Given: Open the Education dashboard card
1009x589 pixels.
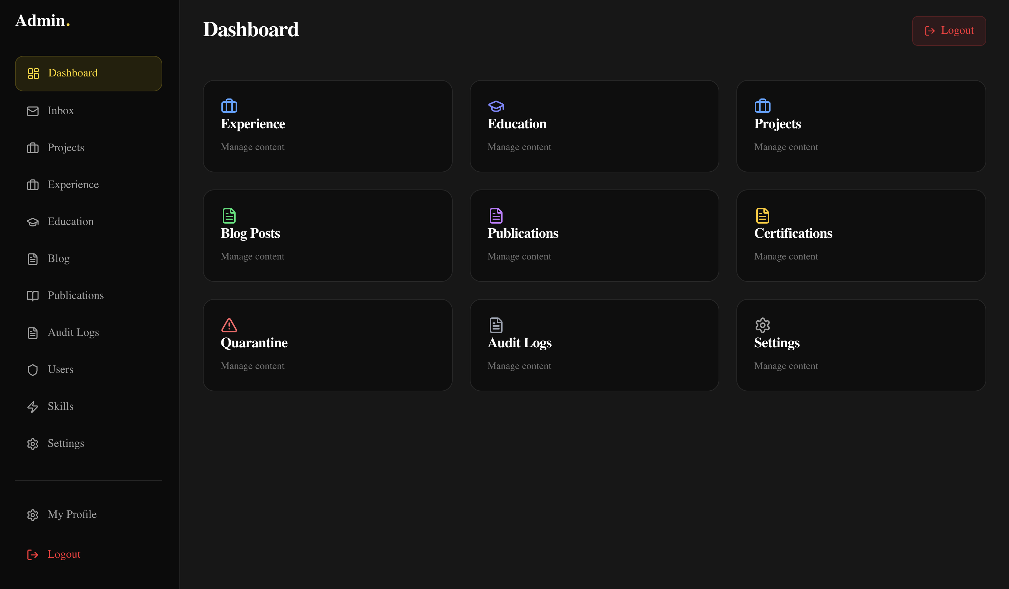Looking at the screenshot, I should click(594, 126).
